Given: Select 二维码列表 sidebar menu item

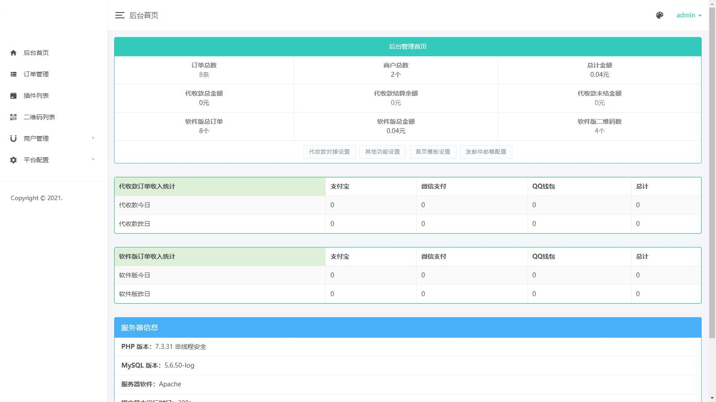Looking at the screenshot, I should click(x=39, y=117).
